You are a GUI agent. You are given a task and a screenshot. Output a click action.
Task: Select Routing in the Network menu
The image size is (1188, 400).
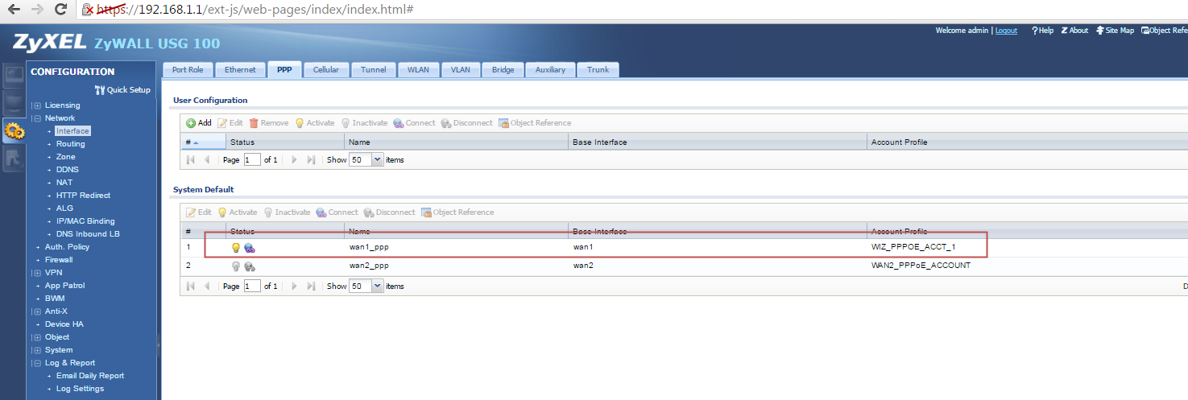pos(70,144)
